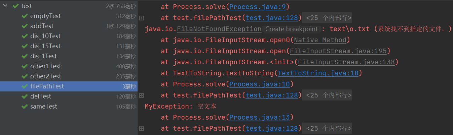Click the green check beside other1Test

coord(24,66)
